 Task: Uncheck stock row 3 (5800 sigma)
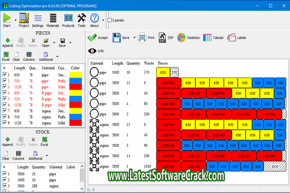click(x=5, y=186)
